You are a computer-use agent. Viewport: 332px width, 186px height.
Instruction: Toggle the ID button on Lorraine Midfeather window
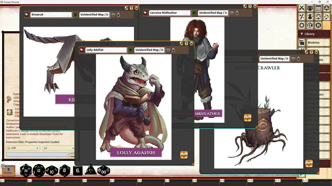(194, 13)
